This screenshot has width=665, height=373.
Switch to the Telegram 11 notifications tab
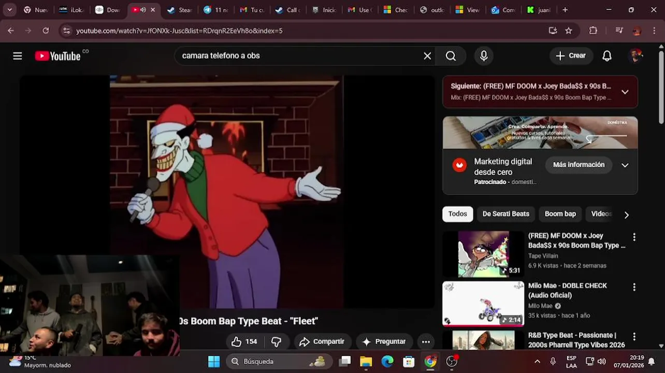click(x=215, y=10)
